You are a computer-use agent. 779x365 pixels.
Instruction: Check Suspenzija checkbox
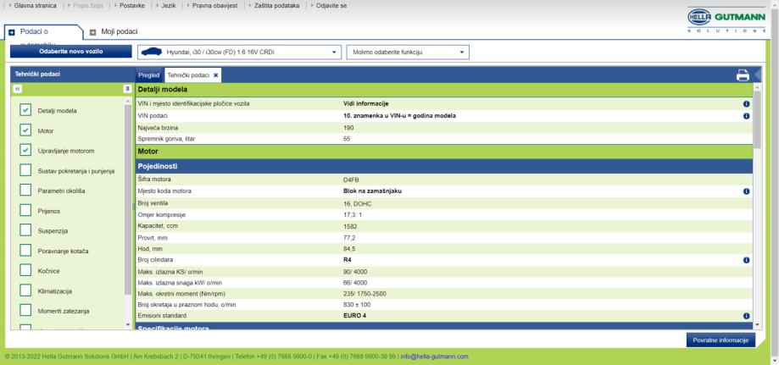[x=25, y=230]
